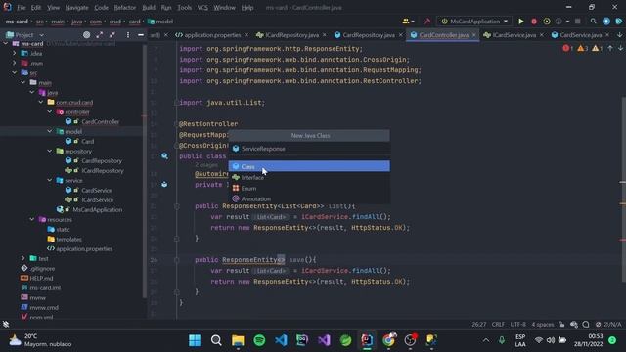Viewport: 626px width, 352px height.
Task: Open the Navigate menu
Action: click(x=76, y=7)
